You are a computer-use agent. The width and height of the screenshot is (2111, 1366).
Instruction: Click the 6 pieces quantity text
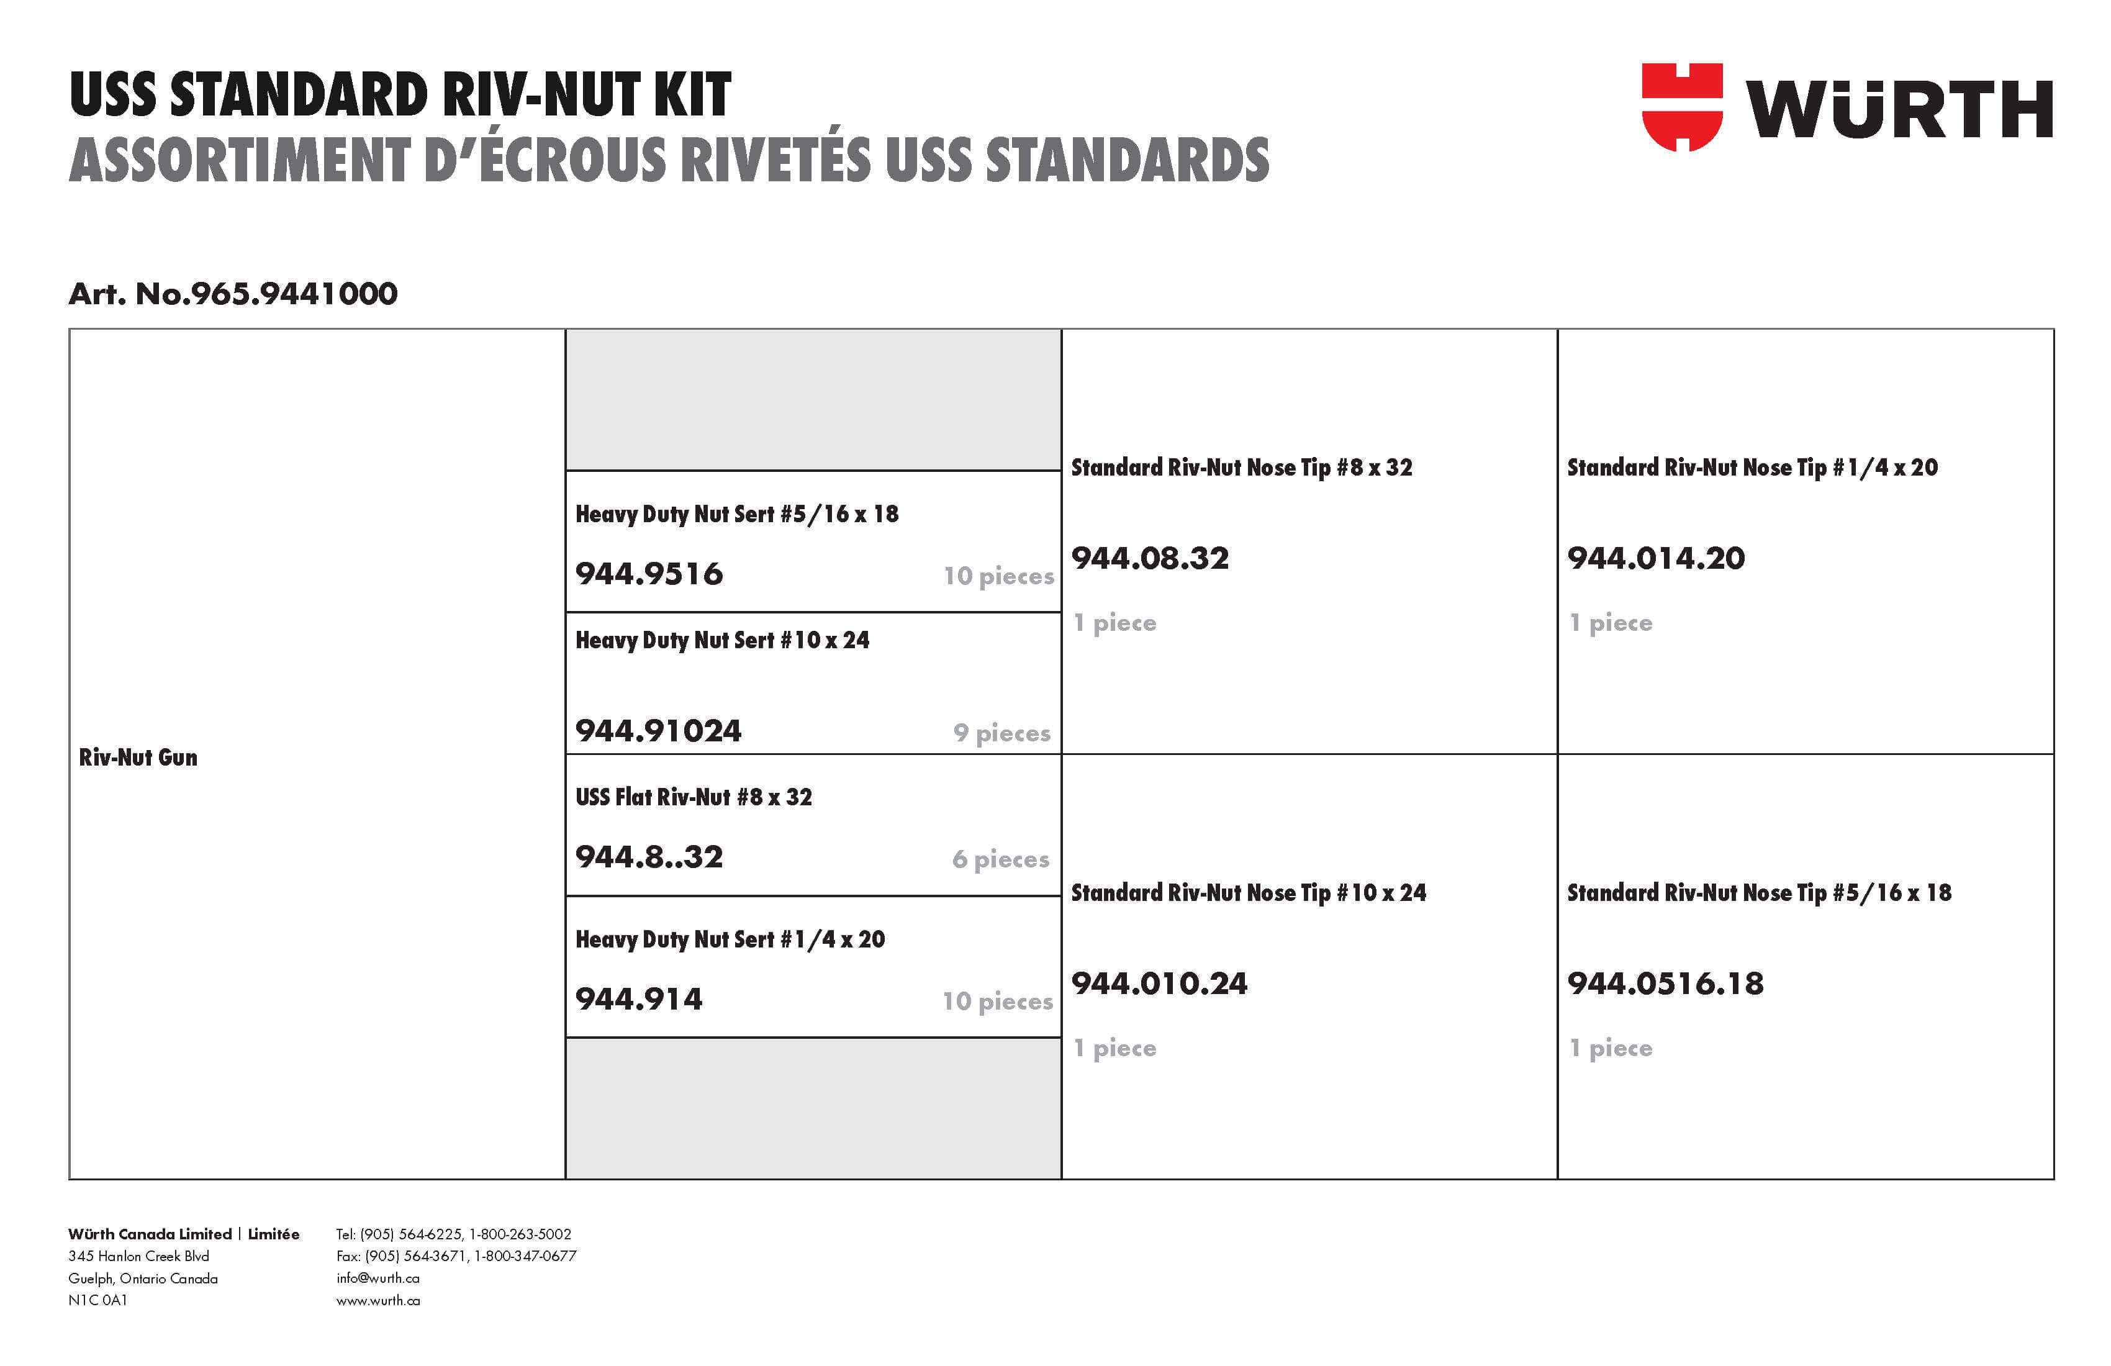pos(1000,859)
